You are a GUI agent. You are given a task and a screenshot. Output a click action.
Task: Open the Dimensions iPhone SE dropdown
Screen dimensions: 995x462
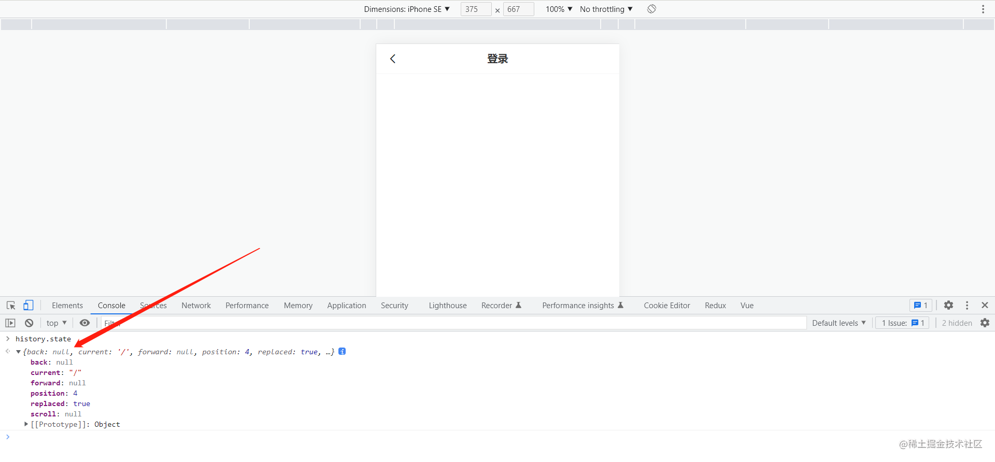(x=407, y=9)
